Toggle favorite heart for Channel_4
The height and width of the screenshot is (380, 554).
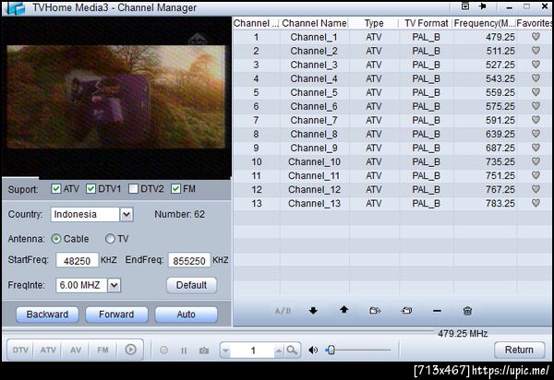coord(536,78)
